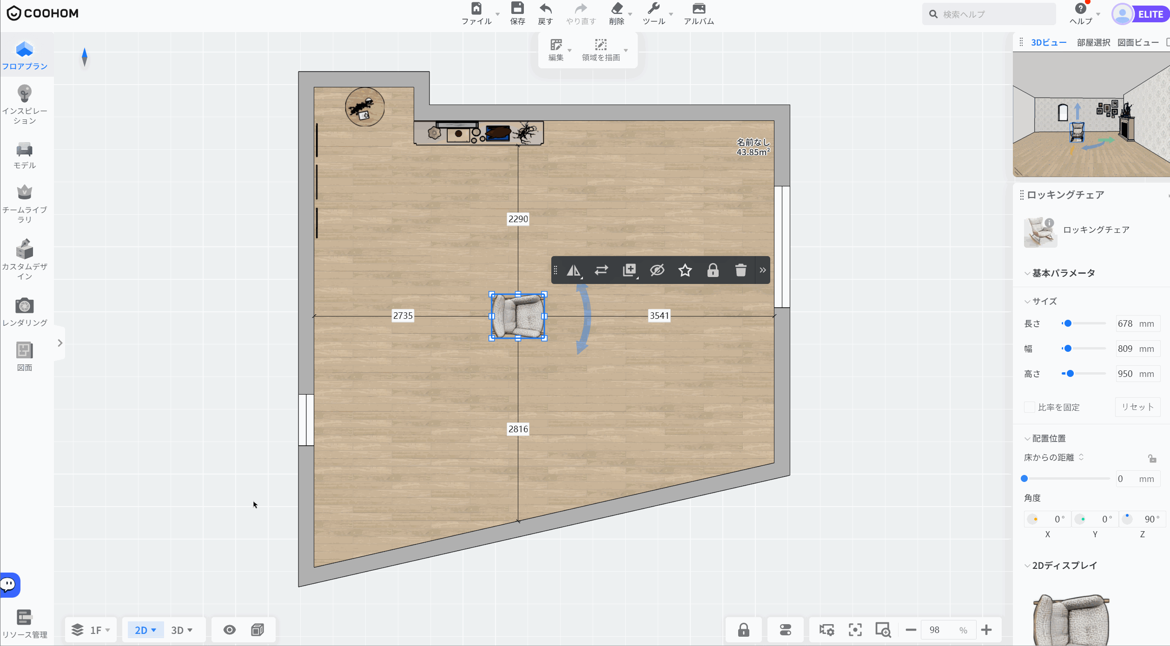Click the リセット button
This screenshot has width=1170, height=646.
click(x=1137, y=407)
